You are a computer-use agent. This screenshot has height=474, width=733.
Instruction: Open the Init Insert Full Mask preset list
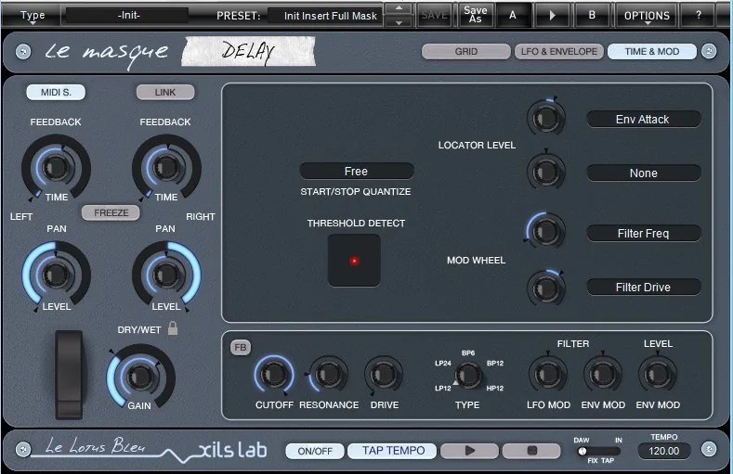[325, 16]
